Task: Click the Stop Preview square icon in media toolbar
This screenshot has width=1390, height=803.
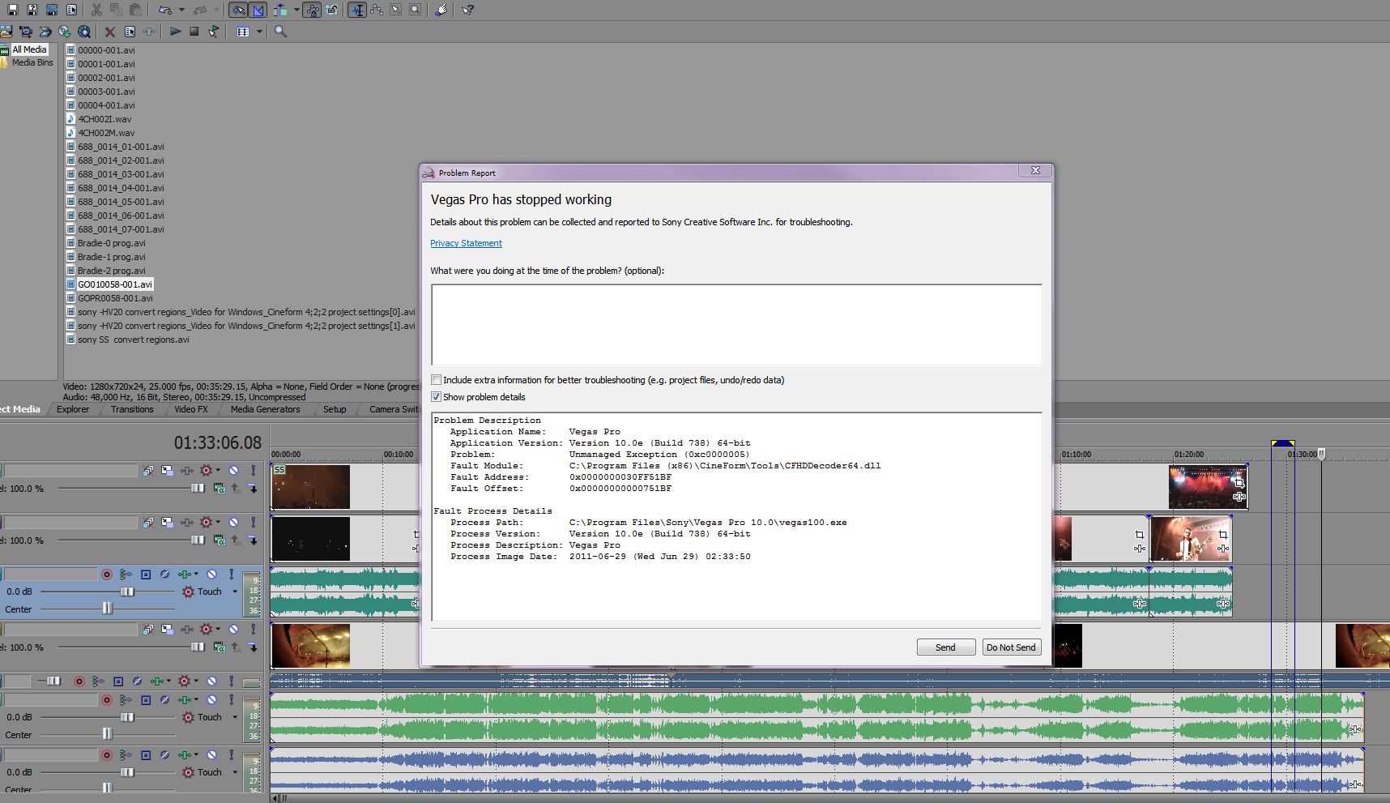Action: tap(194, 32)
